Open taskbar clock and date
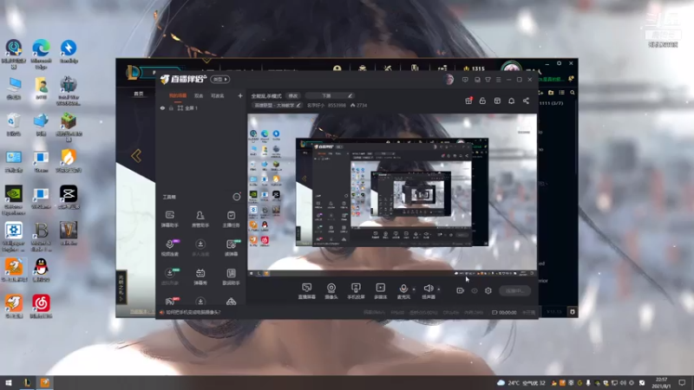The width and height of the screenshot is (694, 390). 661,383
